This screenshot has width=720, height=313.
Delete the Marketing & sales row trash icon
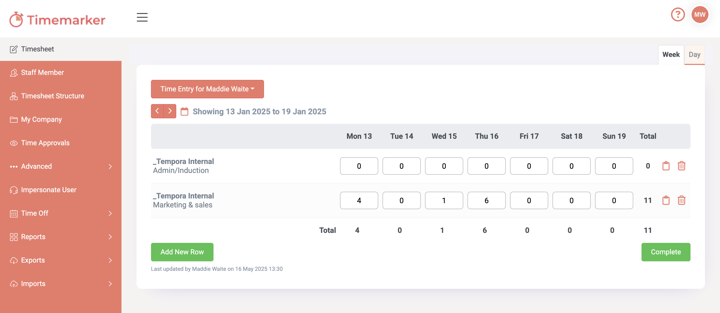681,200
